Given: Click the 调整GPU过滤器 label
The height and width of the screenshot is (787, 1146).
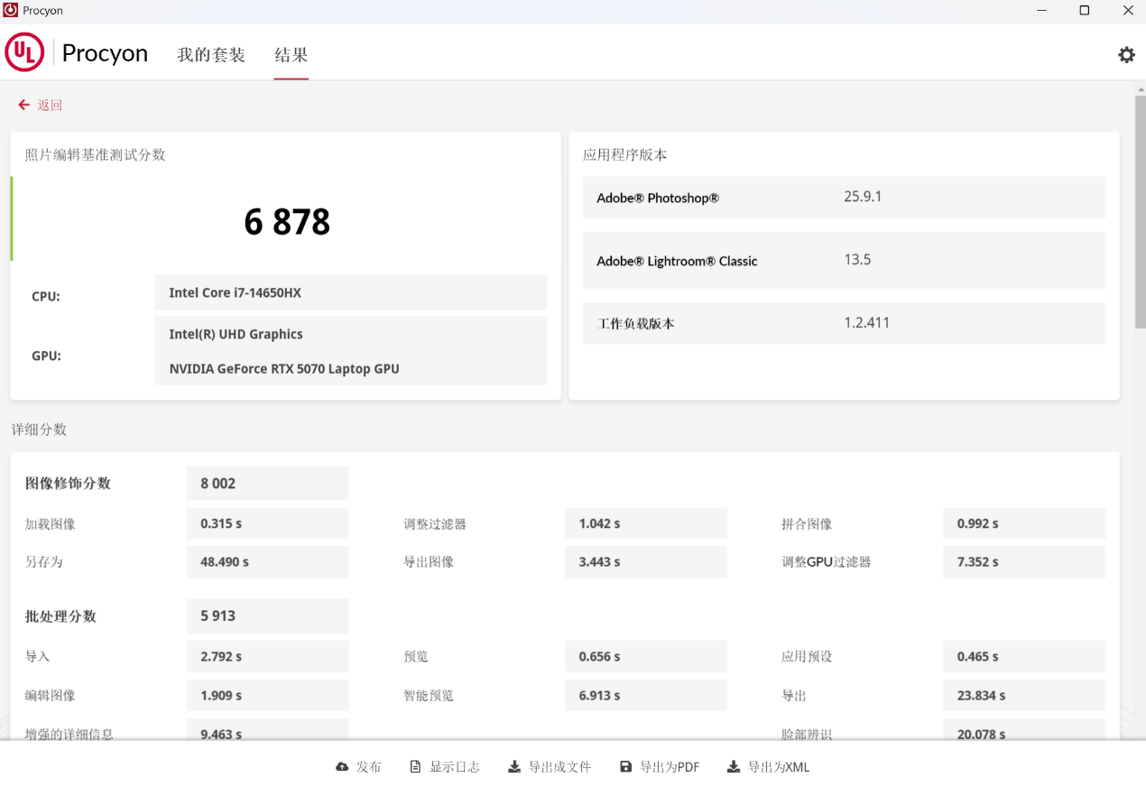Looking at the screenshot, I should [x=827, y=561].
